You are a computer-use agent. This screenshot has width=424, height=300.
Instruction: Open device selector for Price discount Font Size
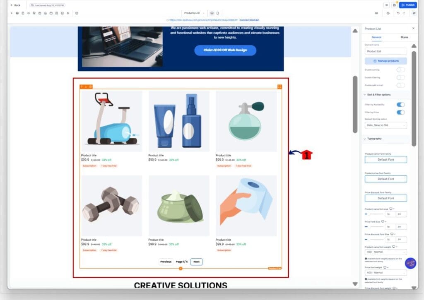click(392, 234)
